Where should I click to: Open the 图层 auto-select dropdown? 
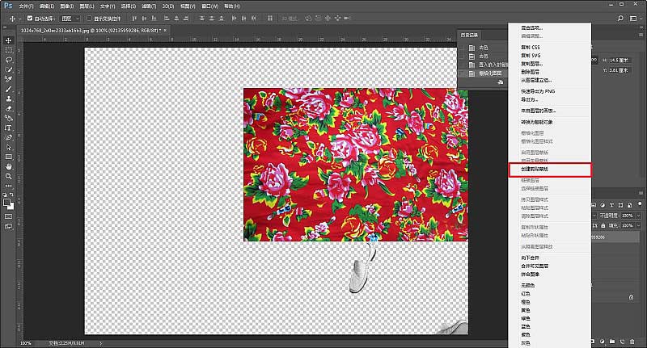pos(70,18)
